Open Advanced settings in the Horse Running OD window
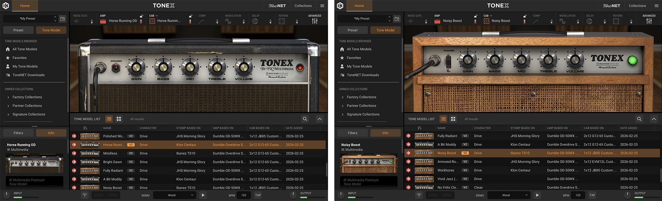 tap(314, 21)
